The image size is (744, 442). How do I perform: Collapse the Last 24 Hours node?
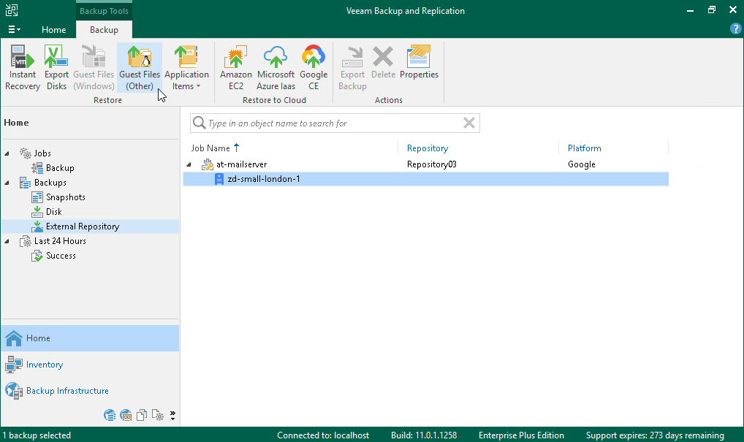coord(7,241)
